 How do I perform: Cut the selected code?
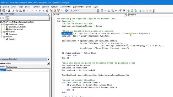[x=13, y=11]
